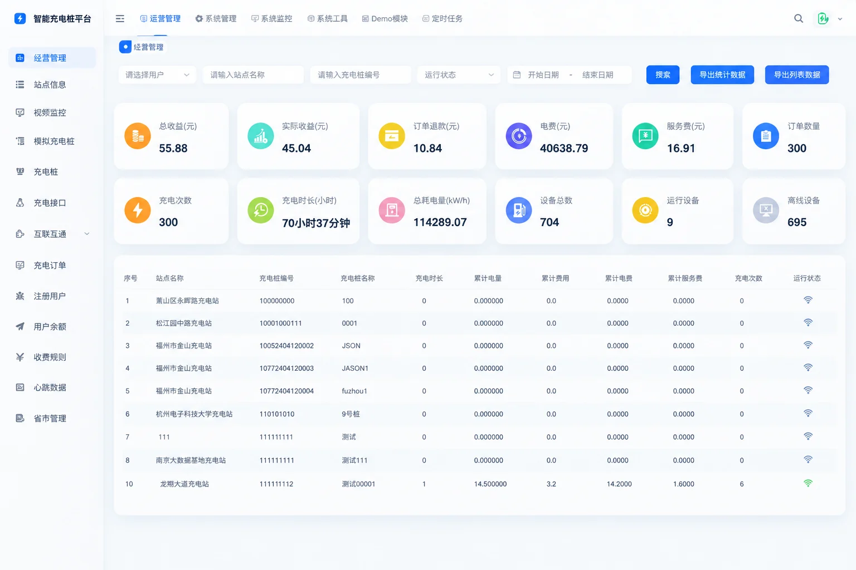The height and width of the screenshot is (570, 856).
Task: Click the yellow 订单退款 card icon
Action: (392, 136)
